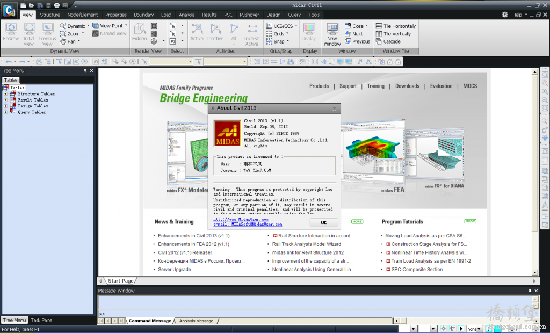Open the Analysis ribbon tab
This screenshot has height=333, width=550.
[186, 15]
